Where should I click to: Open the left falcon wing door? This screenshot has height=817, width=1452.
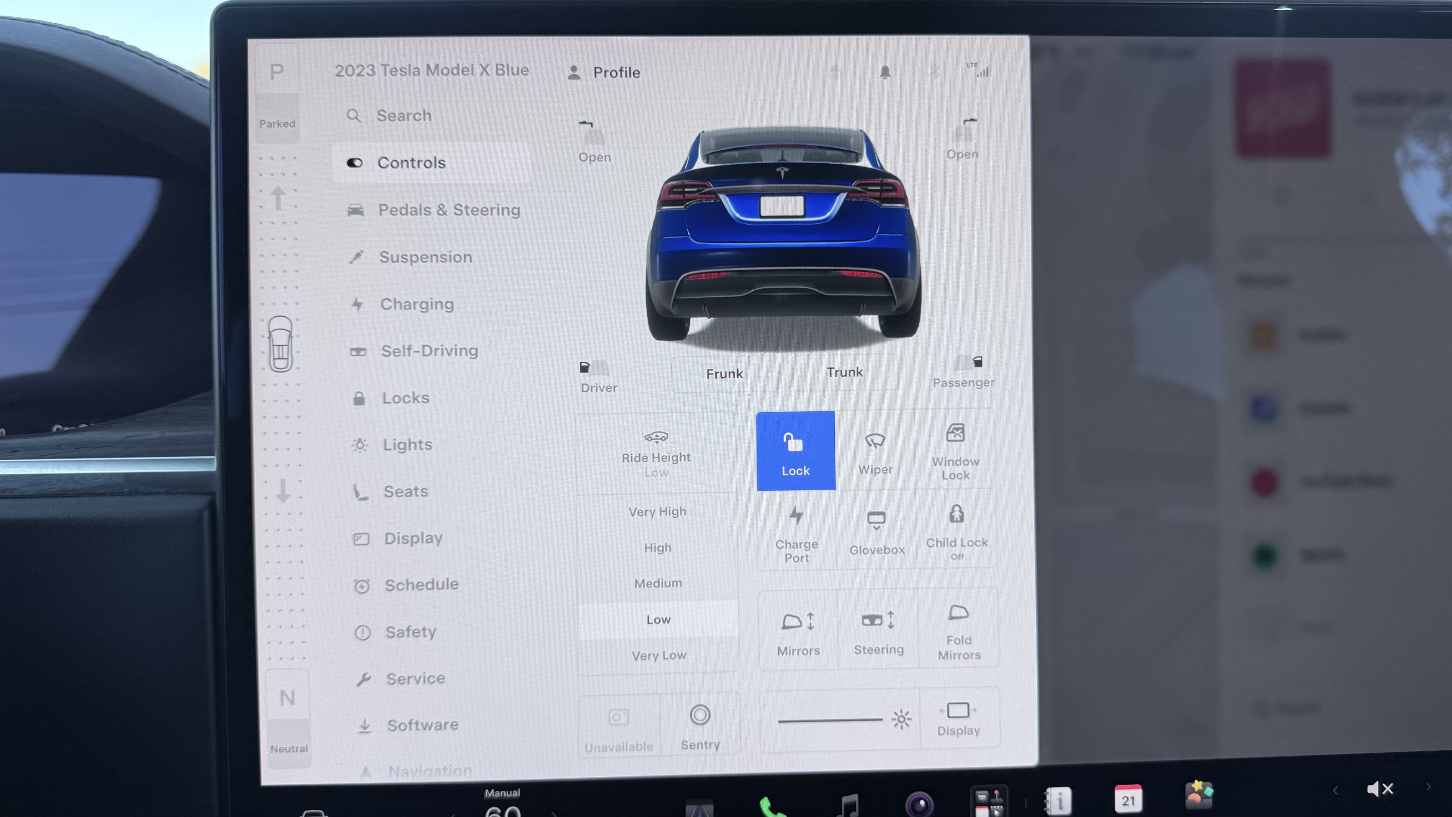[x=594, y=141]
